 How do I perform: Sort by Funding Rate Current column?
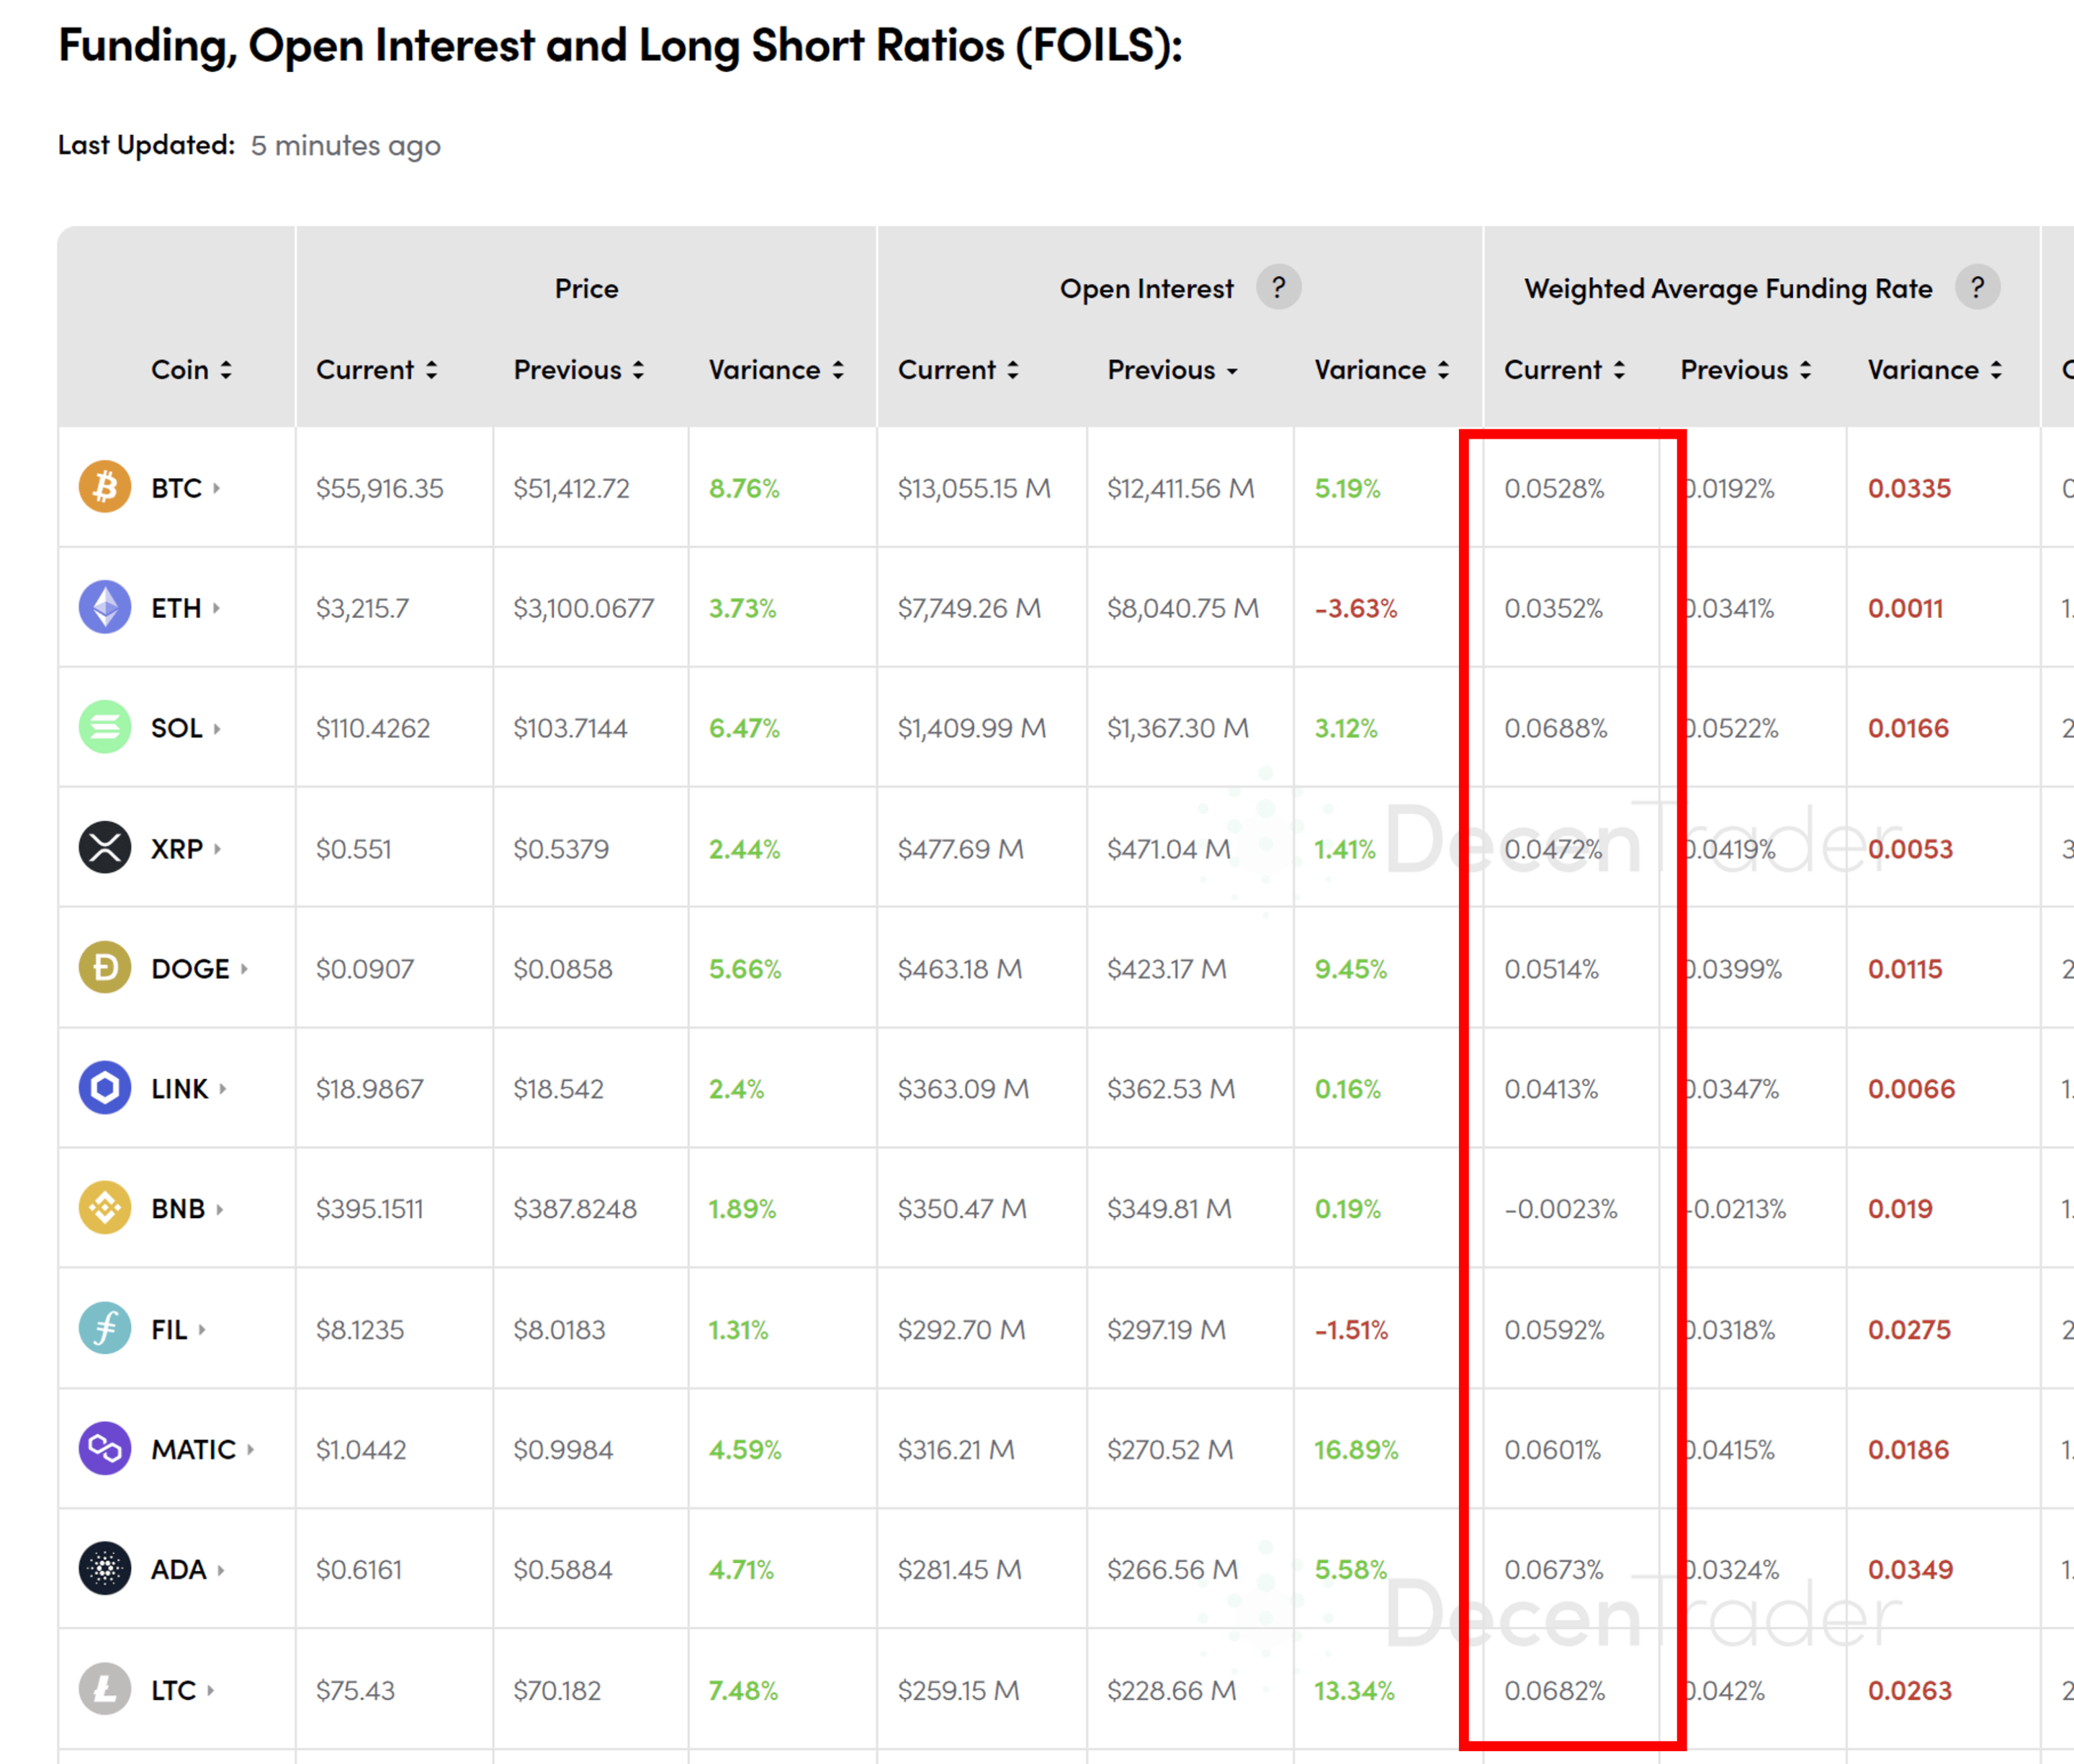coord(1563,370)
